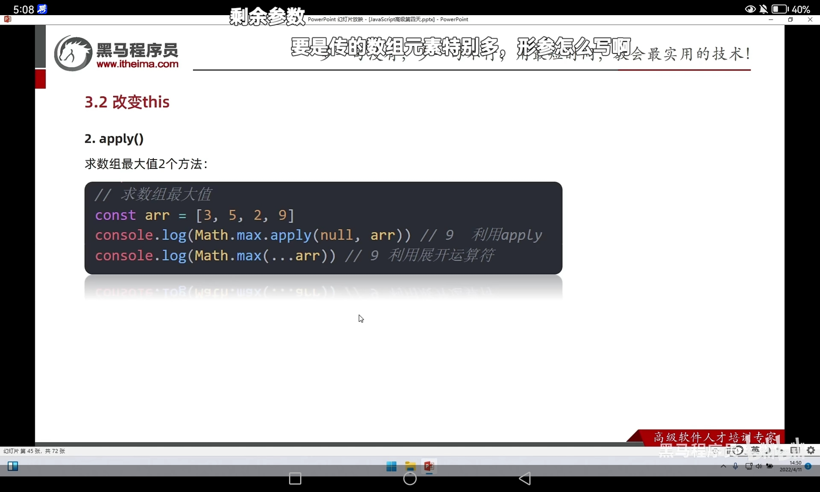
Task: Click the volume speaker tray icon
Action: click(x=759, y=466)
